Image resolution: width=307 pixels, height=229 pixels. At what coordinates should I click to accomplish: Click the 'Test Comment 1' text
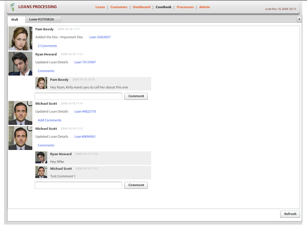pos(63,176)
